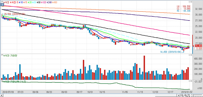
Task: Click the tallest red volume bar in November
Action: (x=144, y=68)
